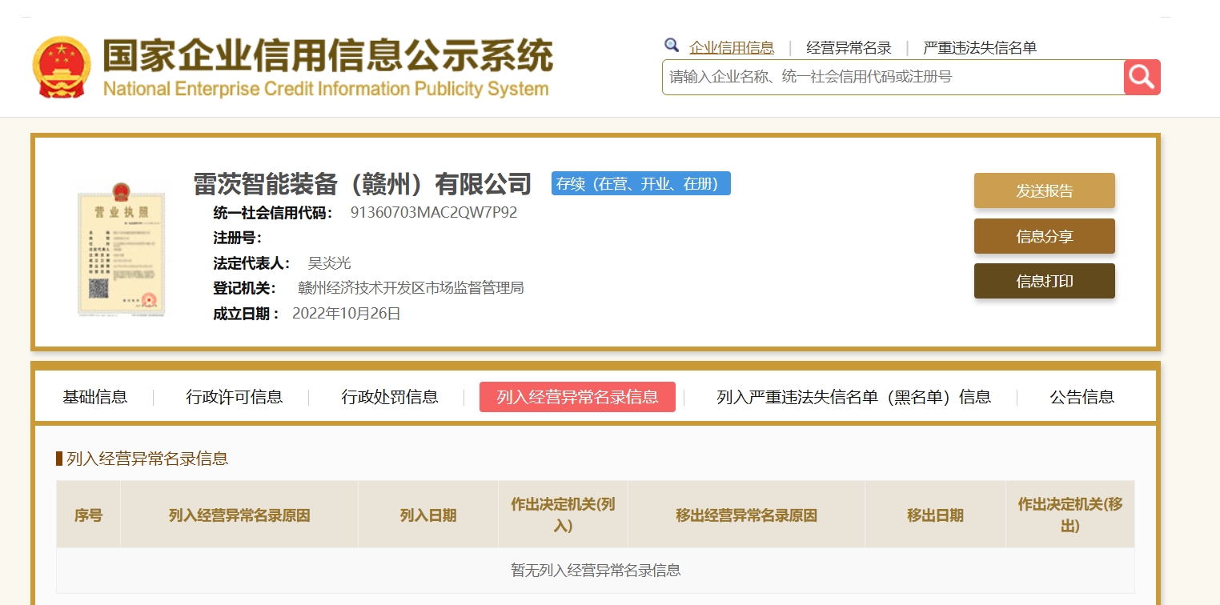The width and height of the screenshot is (1220, 605).
Task: Open the business license thumbnail image
Action: 121,249
